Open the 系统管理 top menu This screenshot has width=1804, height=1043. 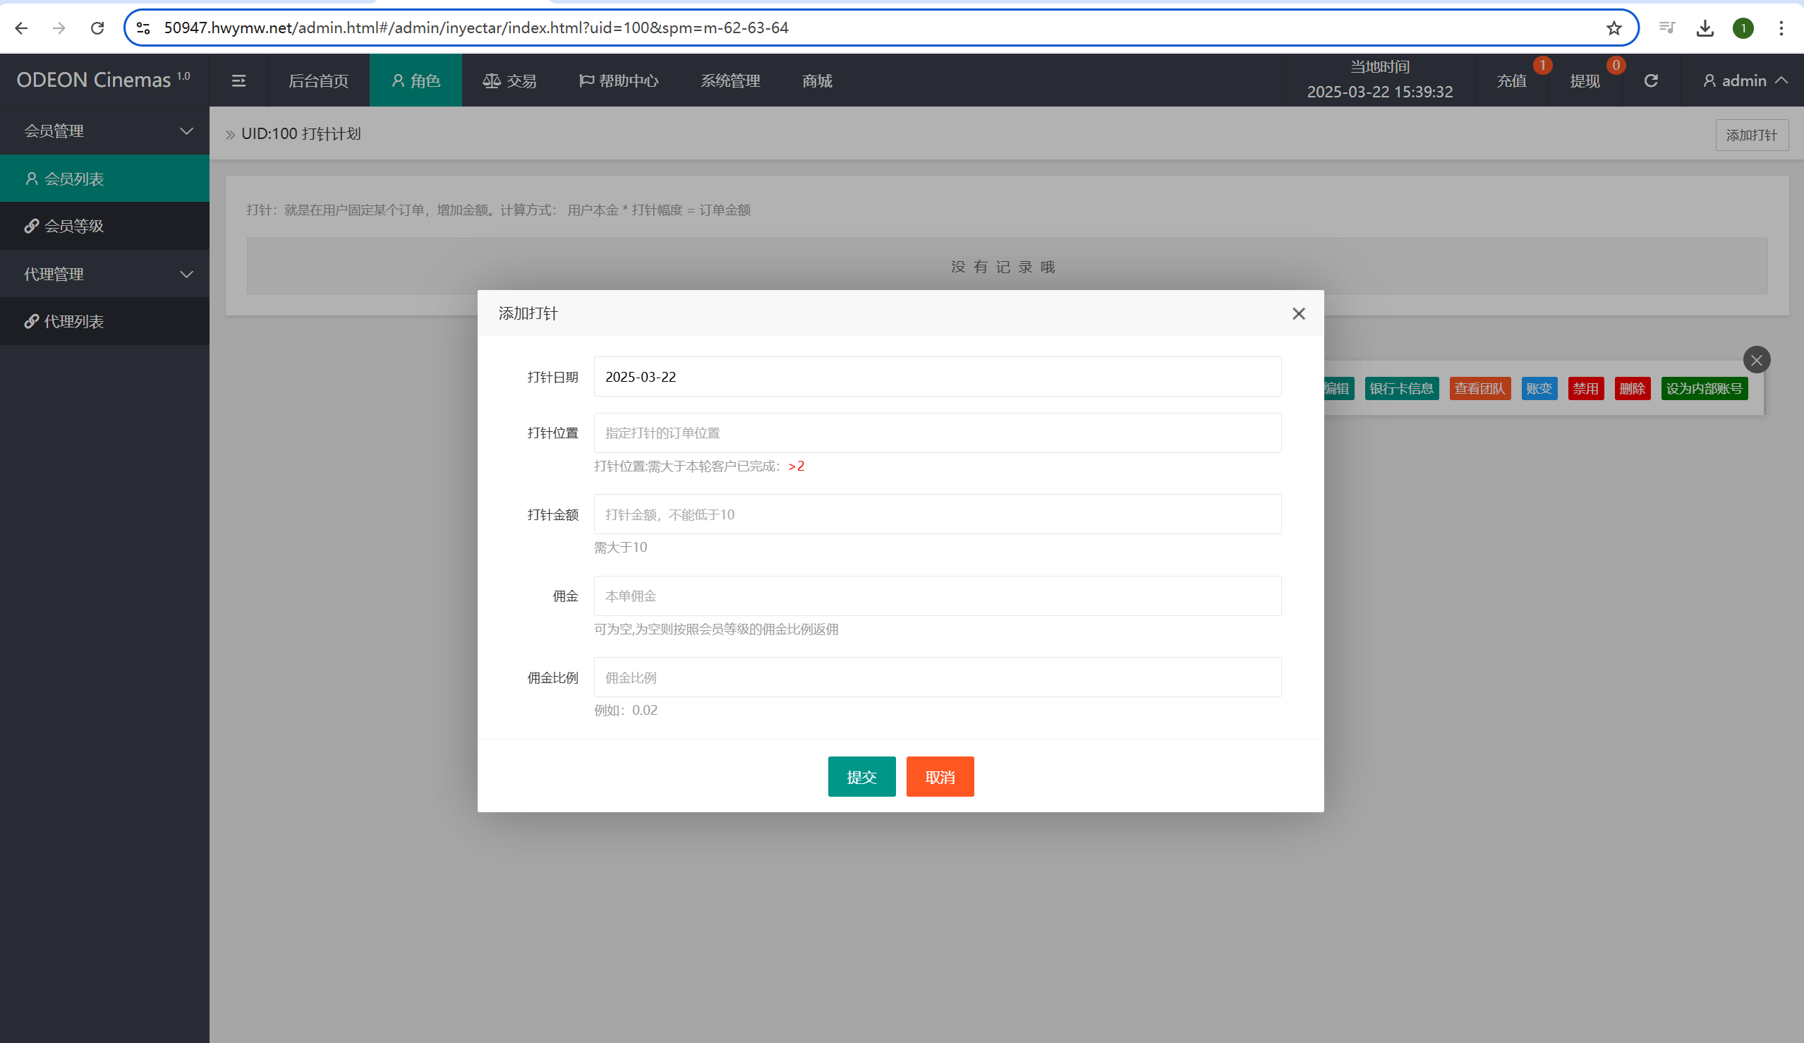pos(730,81)
